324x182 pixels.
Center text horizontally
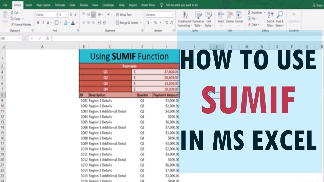pos(89,23)
